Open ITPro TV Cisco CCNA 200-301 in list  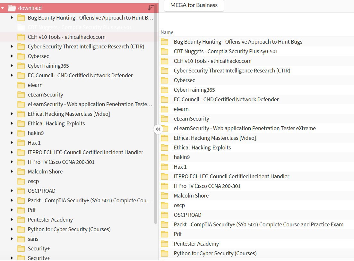point(207,186)
